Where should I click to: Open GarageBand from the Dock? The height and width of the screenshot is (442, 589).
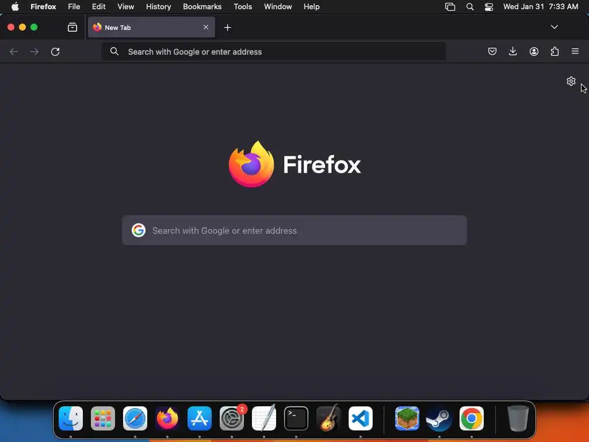point(328,418)
